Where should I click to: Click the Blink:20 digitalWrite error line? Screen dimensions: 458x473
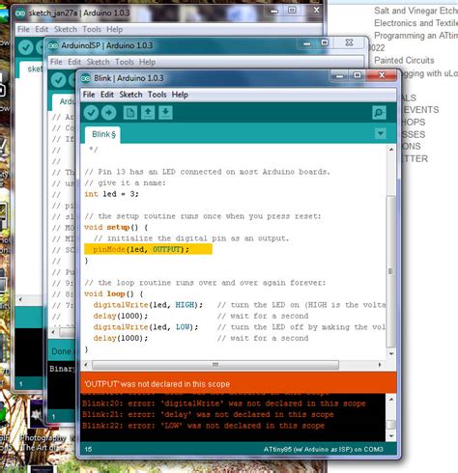[224, 403]
